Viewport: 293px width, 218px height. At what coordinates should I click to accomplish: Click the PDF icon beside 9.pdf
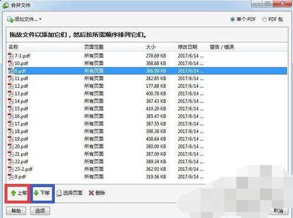[x=11, y=177]
